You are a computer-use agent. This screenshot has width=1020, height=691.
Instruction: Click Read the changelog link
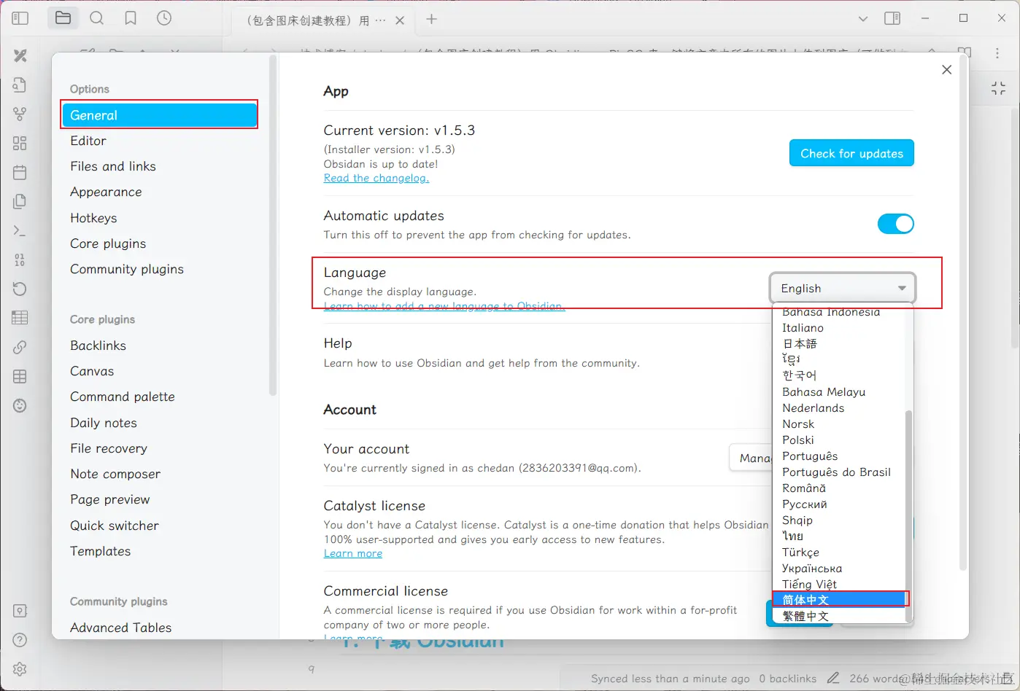click(376, 178)
